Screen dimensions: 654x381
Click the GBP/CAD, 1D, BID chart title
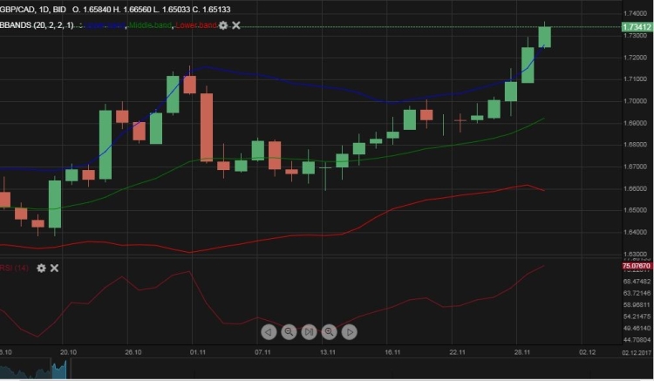pyautogui.click(x=34, y=10)
